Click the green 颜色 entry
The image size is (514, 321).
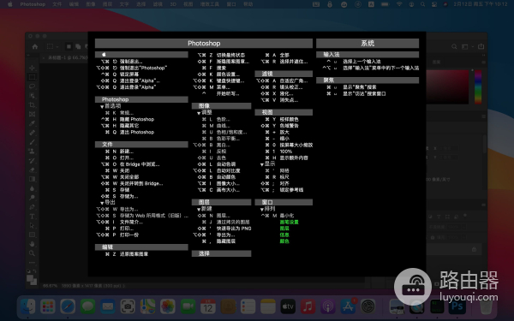tap(284, 241)
